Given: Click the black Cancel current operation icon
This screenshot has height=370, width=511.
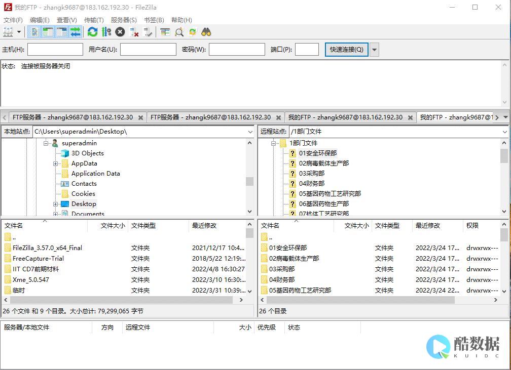Looking at the screenshot, I should (120, 32).
